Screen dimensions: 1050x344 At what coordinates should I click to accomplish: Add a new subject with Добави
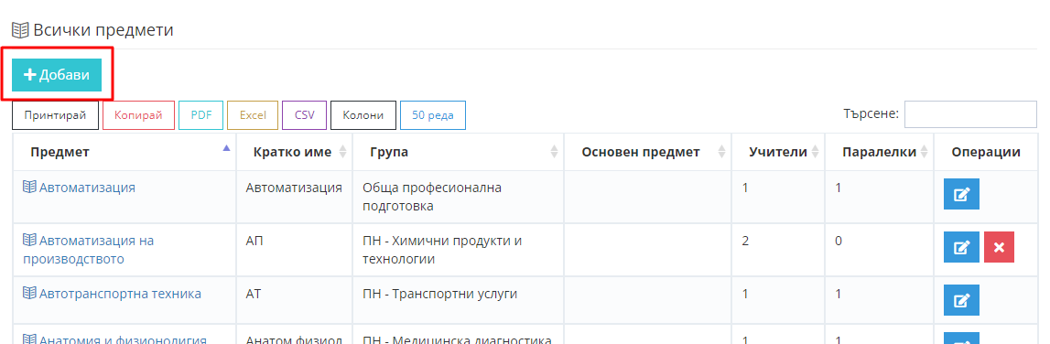click(x=57, y=75)
